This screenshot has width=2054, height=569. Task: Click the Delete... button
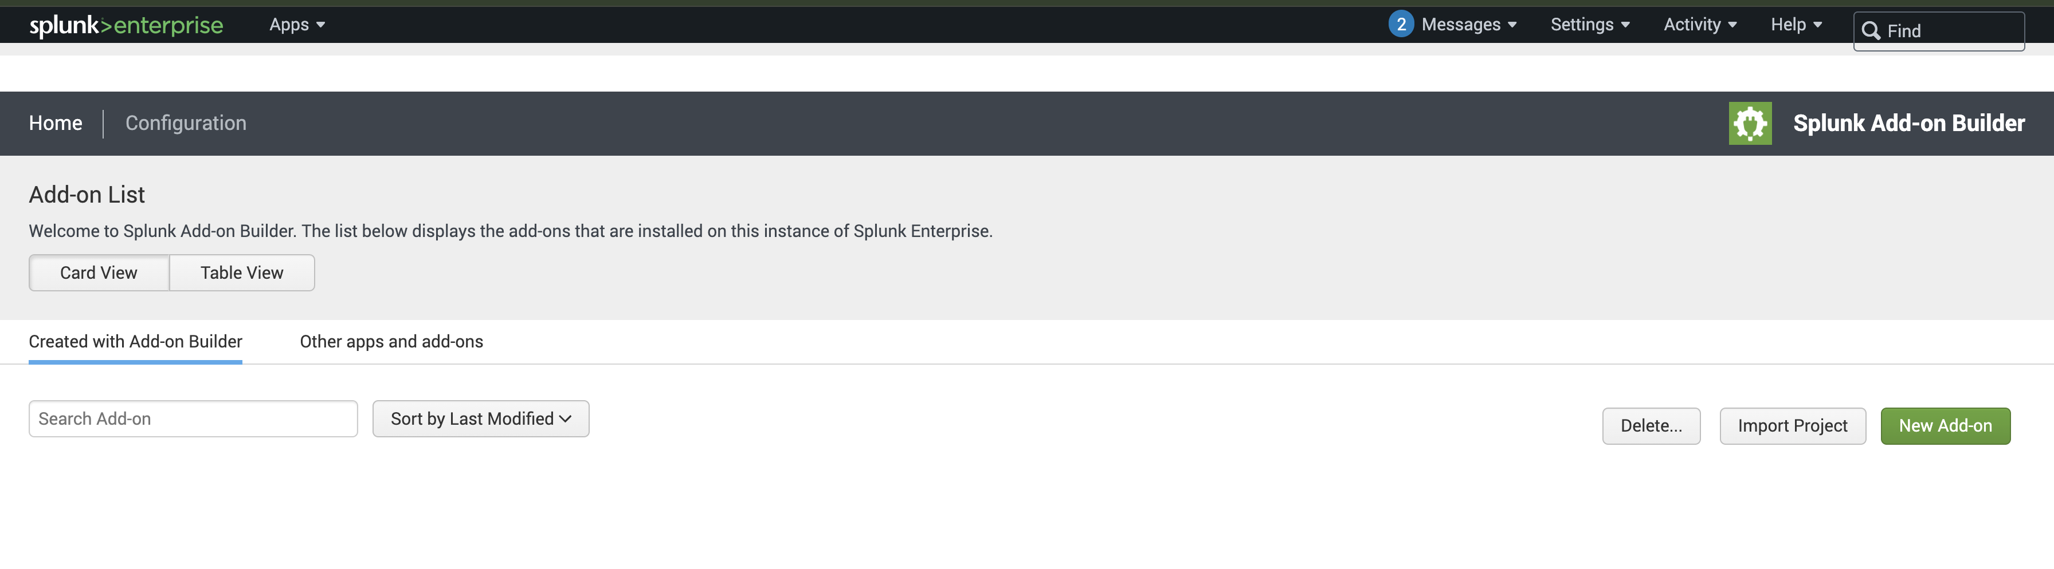coord(1651,425)
